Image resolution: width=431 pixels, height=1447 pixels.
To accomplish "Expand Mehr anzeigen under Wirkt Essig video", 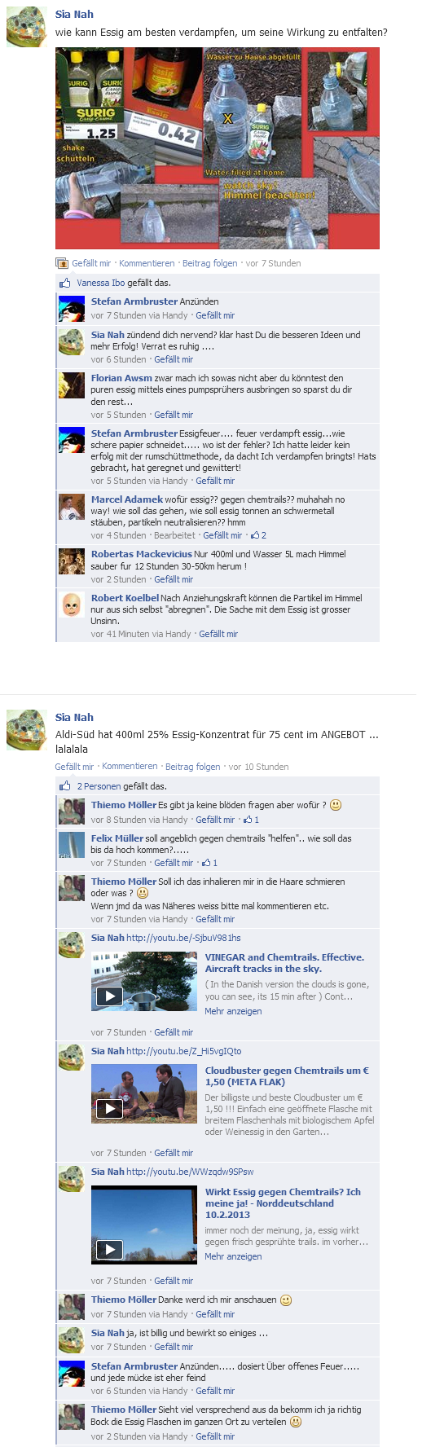I will (233, 1256).
